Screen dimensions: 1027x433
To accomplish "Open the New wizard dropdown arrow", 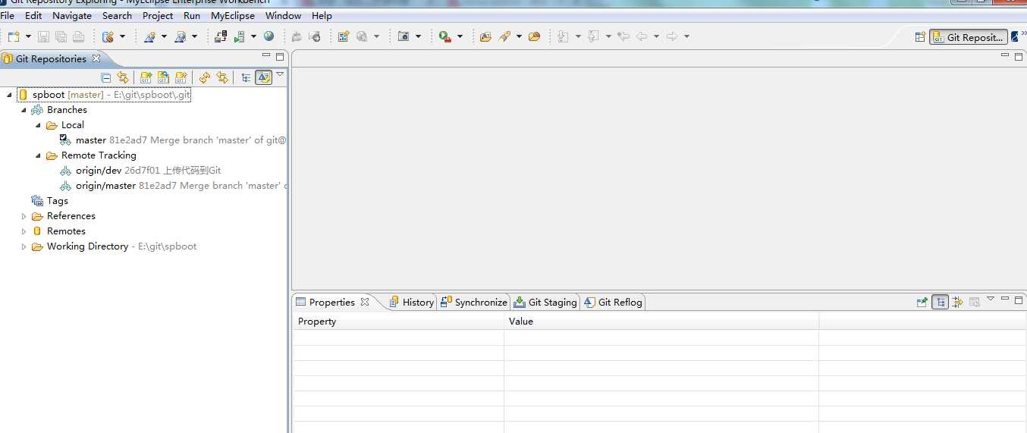I will pyautogui.click(x=28, y=36).
